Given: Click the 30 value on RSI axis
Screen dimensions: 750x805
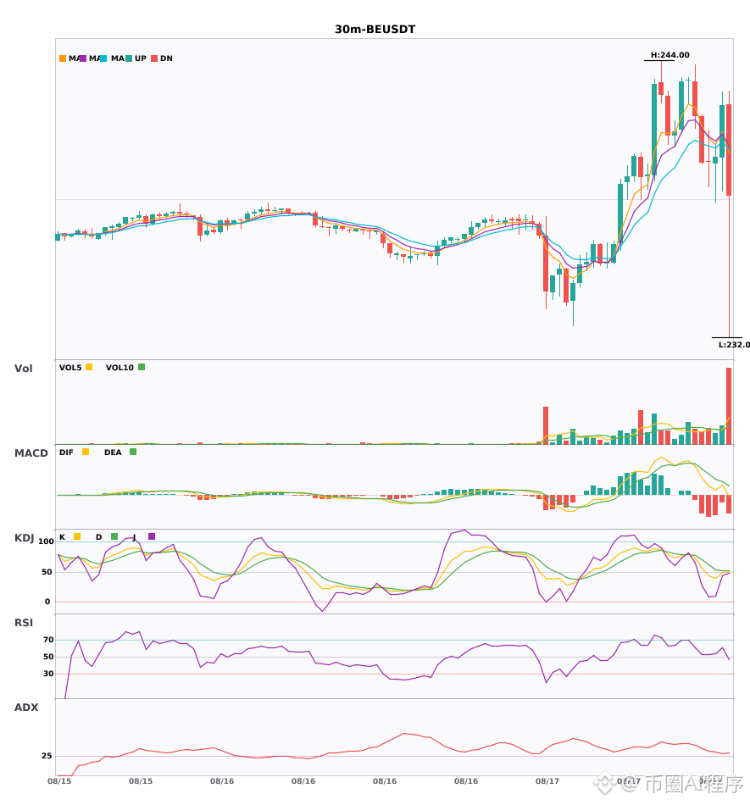Looking at the screenshot, I should [x=48, y=674].
